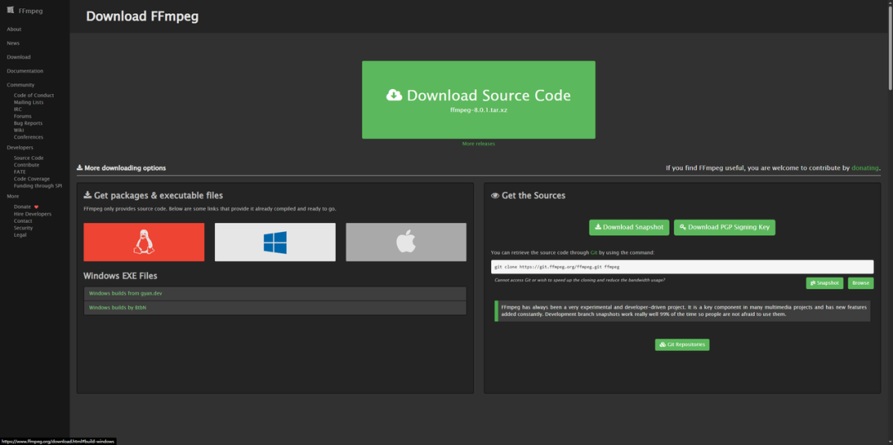The image size is (893, 445).
Task: Click the Browse button
Action: pos(861,283)
